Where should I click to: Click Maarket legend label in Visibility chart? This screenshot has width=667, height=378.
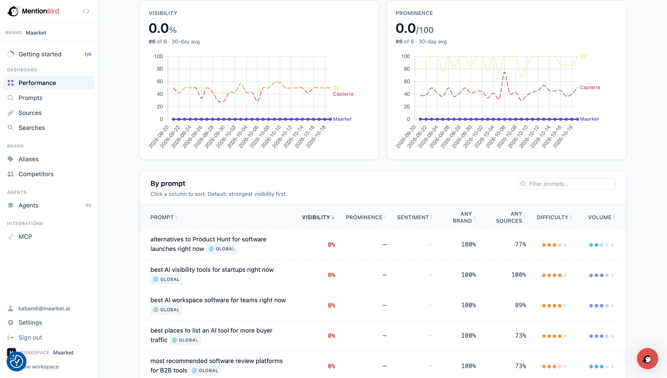point(342,119)
